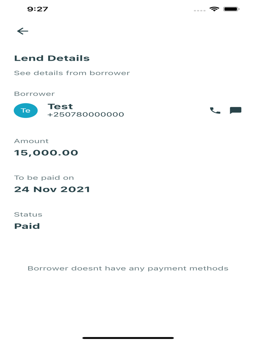Select the borrower name 'Test'
This screenshot has width=256, height=342.
[60, 107]
